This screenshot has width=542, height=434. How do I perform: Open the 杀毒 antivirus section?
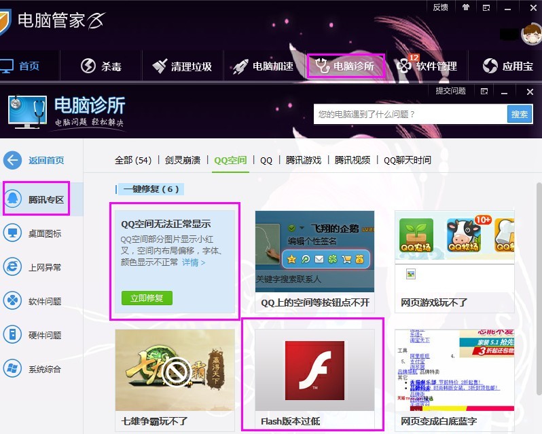[101, 66]
